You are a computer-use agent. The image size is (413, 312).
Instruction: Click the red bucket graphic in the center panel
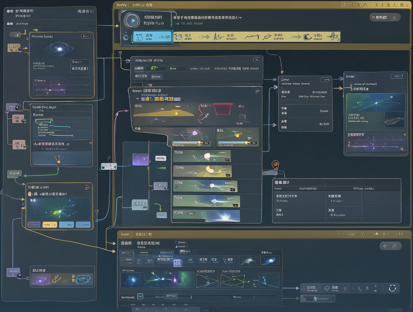pos(223,109)
